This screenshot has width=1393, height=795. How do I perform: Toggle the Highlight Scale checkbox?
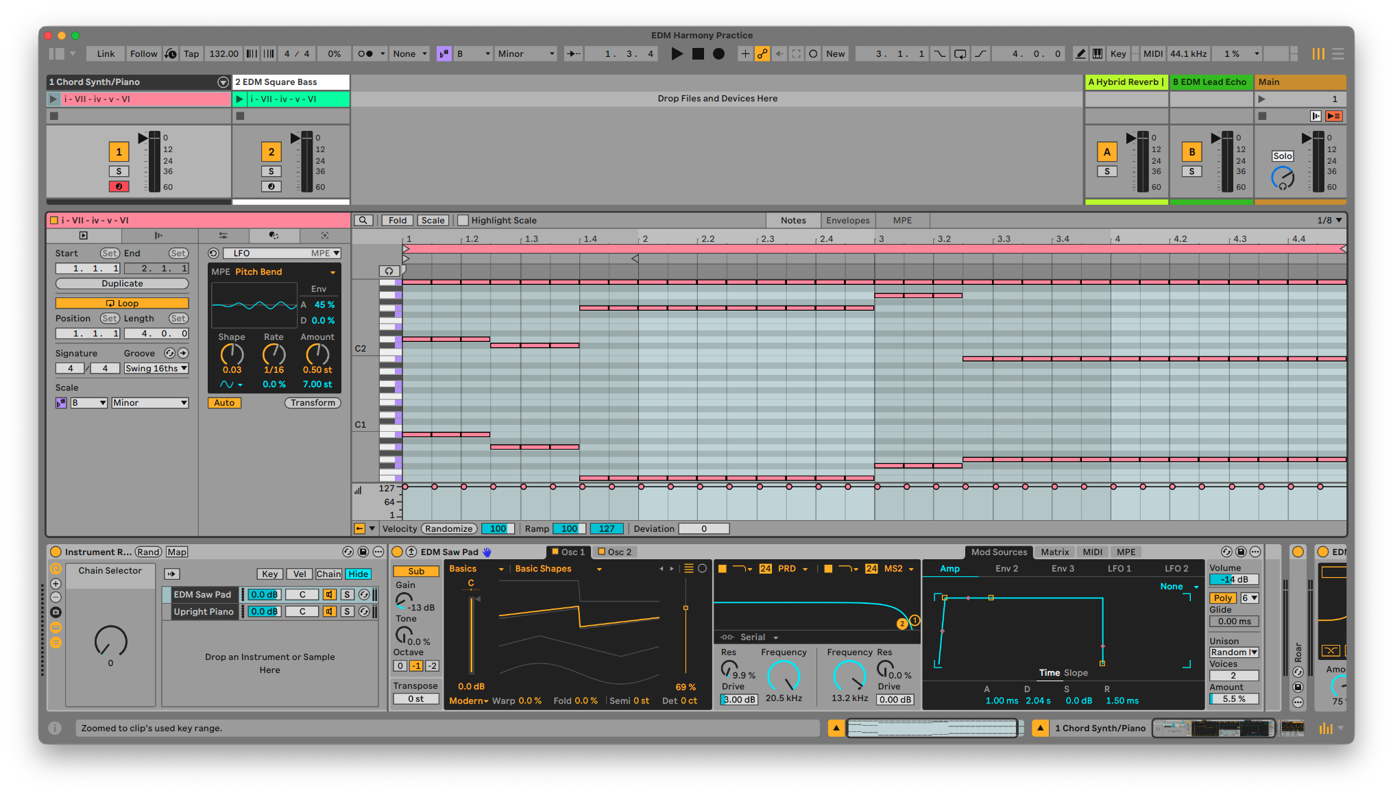[463, 220]
